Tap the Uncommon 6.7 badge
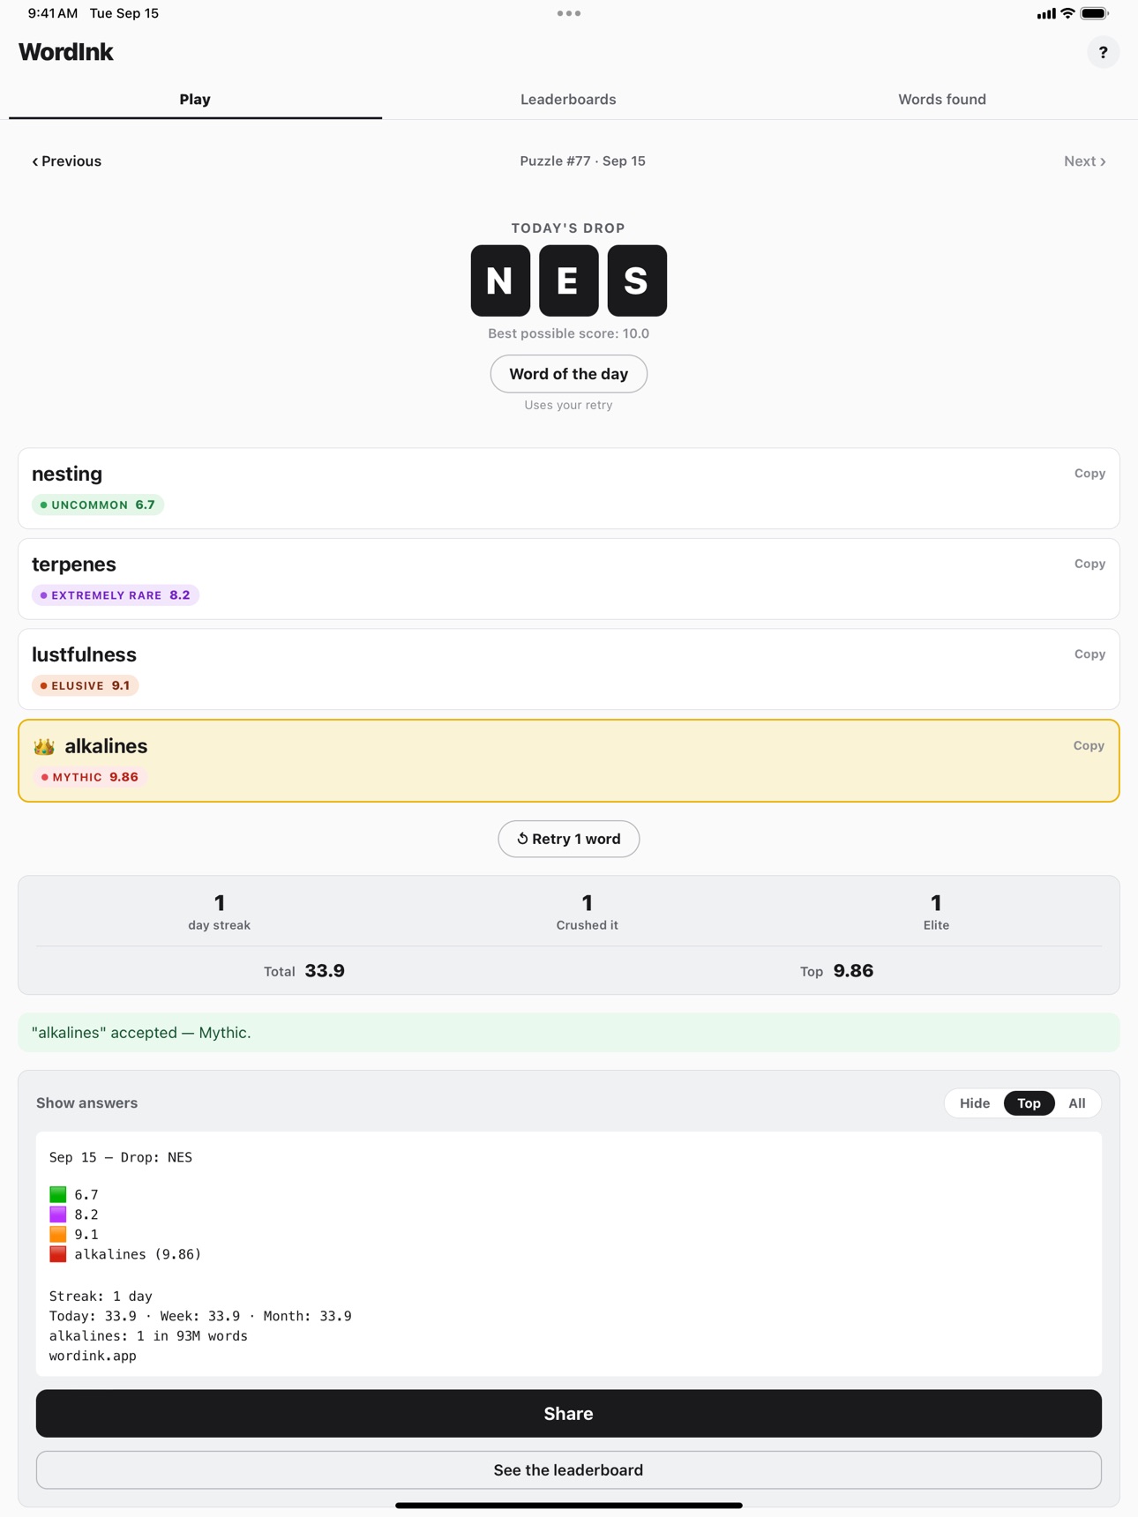The height and width of the screenshot is (1517, 1138). (98, 505)
